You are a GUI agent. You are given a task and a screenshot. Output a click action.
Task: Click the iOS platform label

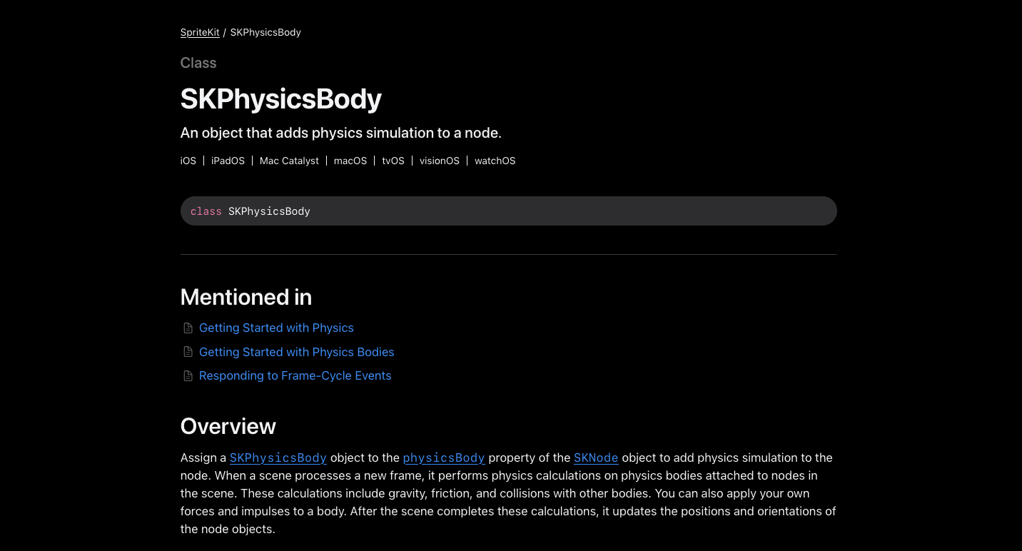click(x=188, y=161)
